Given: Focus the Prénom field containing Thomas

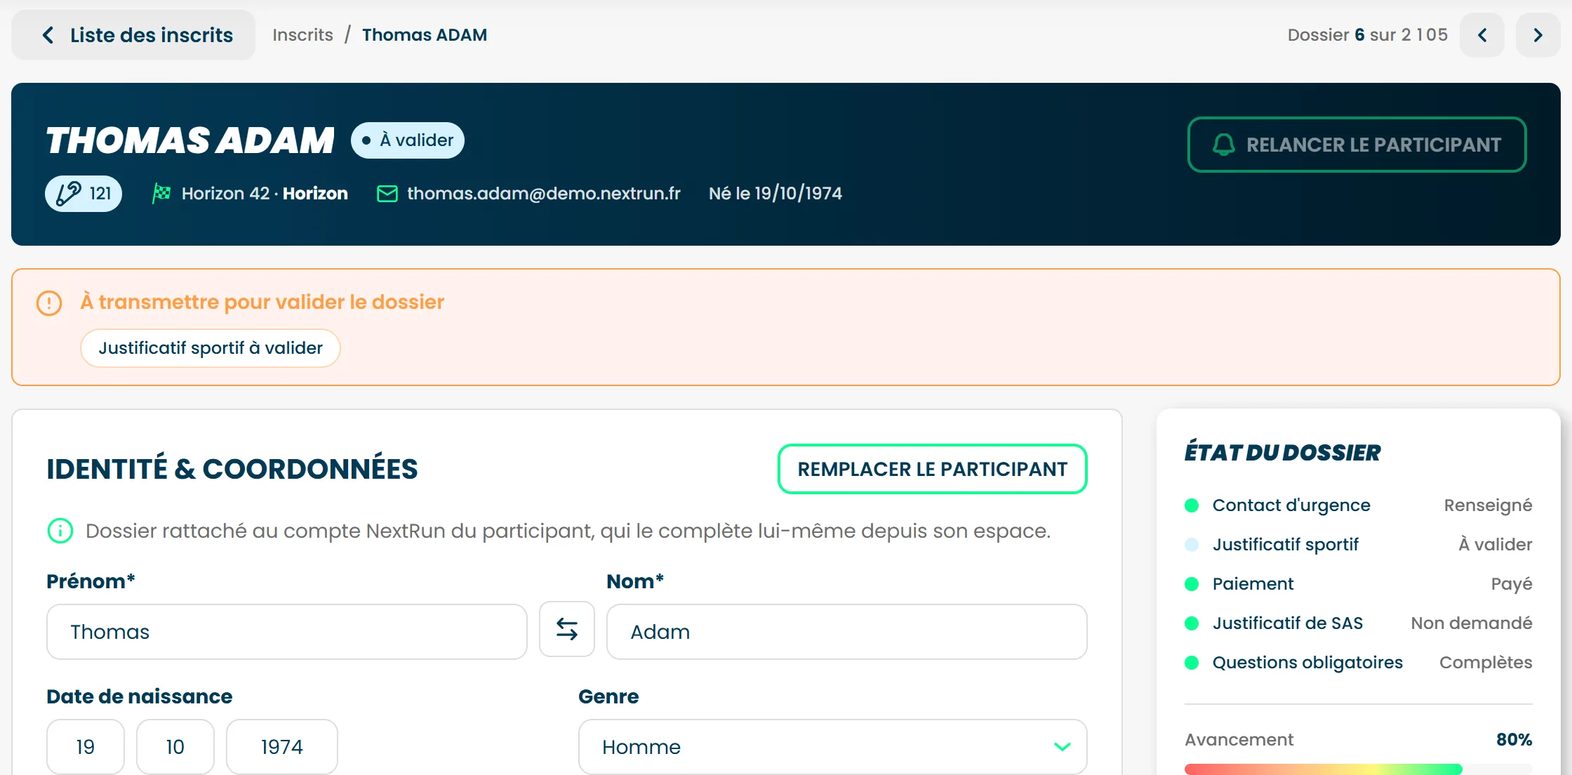Looking at the screenshot, I should pos(287,632).
